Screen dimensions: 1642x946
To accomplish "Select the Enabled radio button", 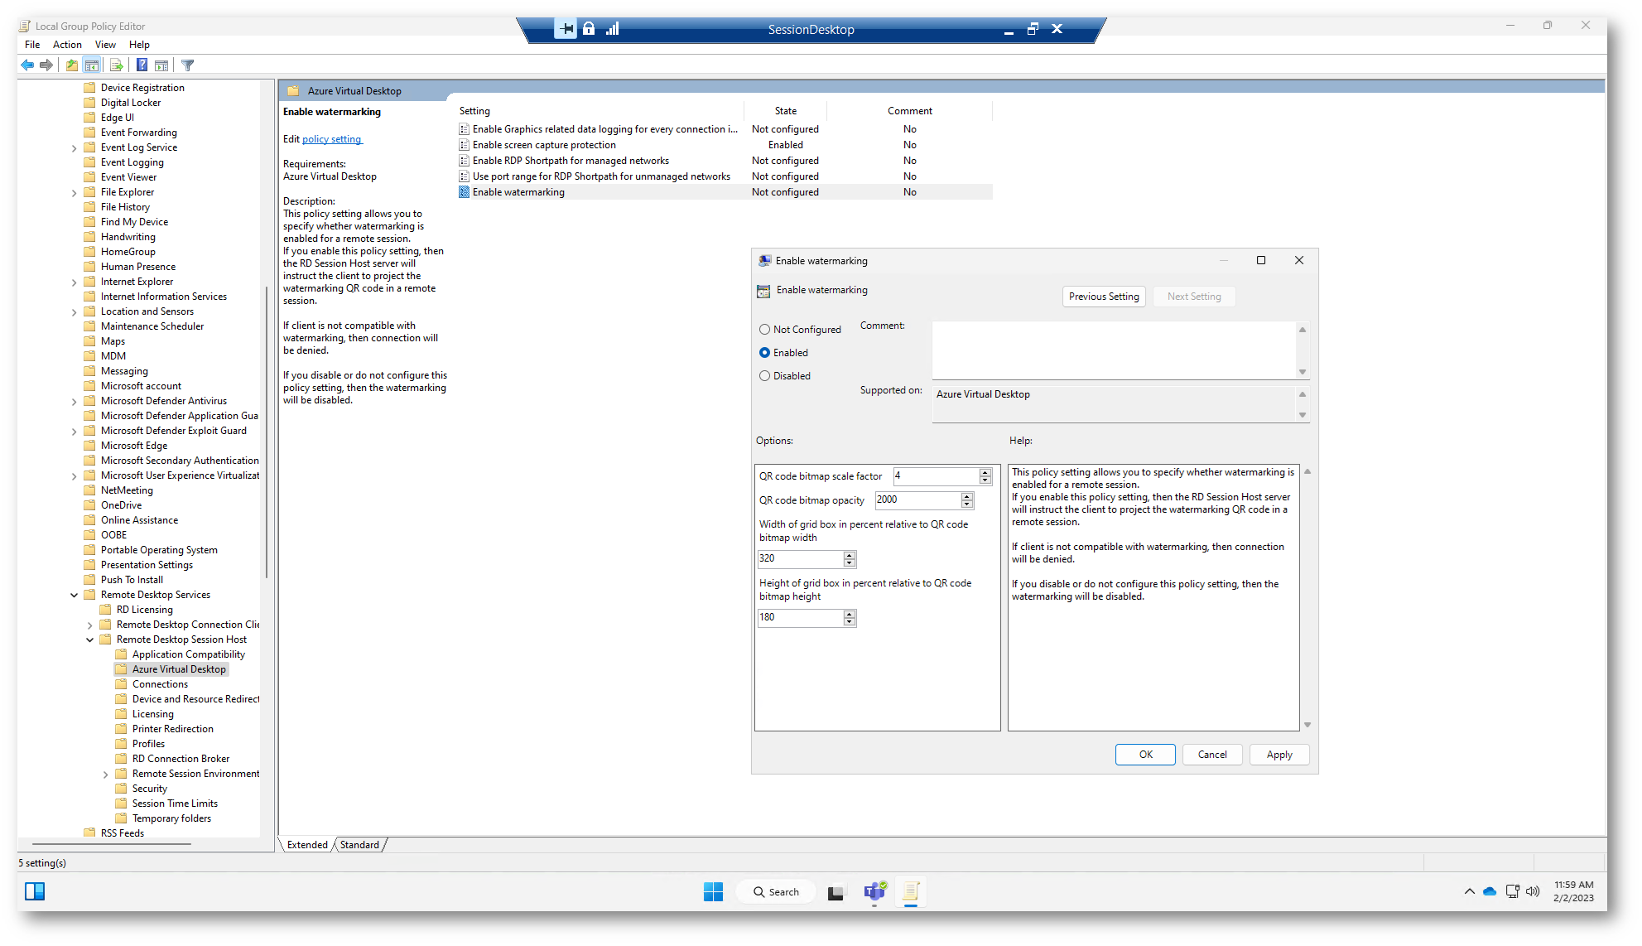I will click(765, 353).
